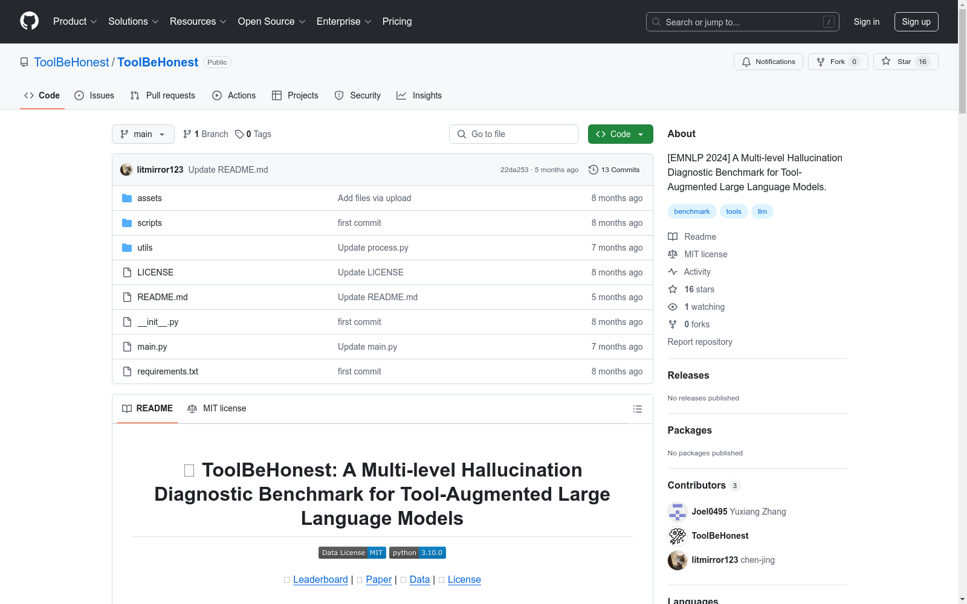
Task: Open the 13 Commits history link
Action: pyautogui.click(x=614, y=170)
